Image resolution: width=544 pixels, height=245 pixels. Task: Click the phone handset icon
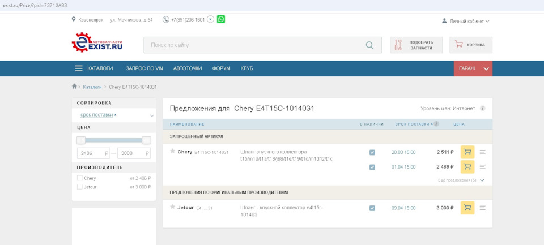[166, 19]
